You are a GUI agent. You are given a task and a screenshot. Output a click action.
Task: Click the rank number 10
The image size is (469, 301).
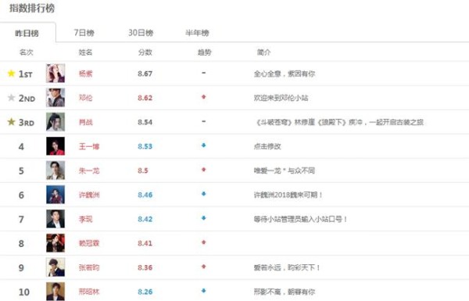pyautogui.click(x=24, y=292)
